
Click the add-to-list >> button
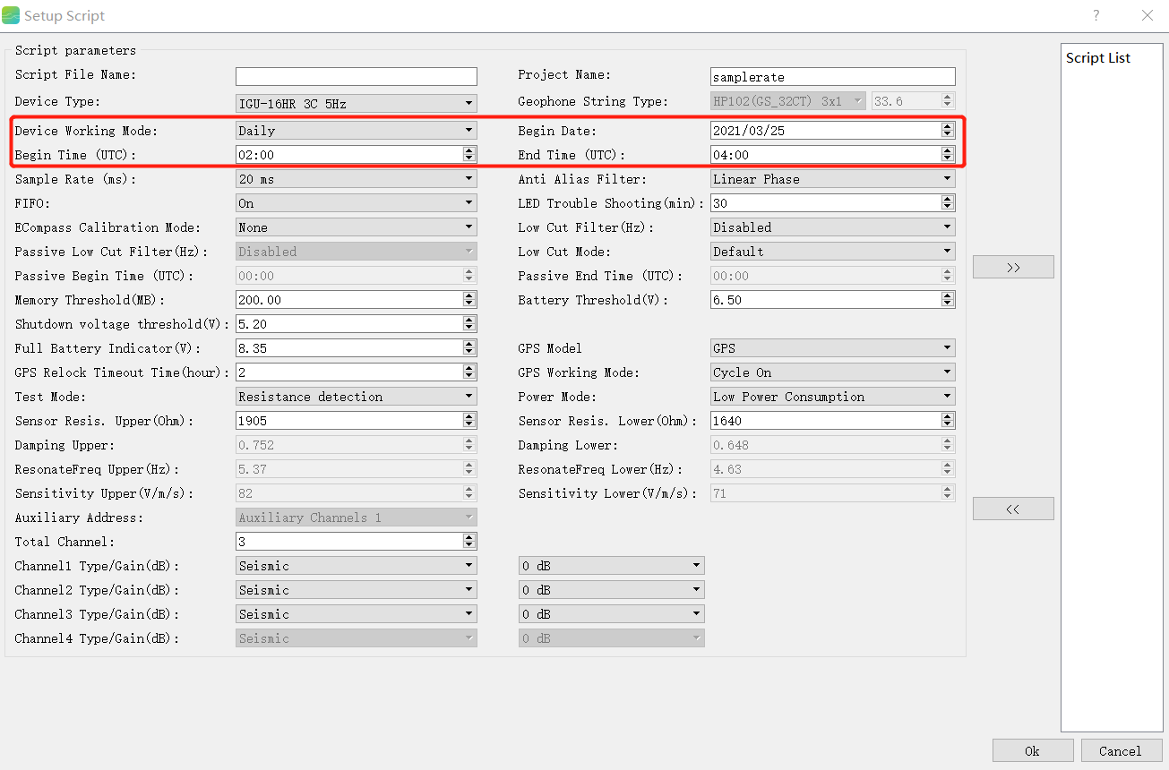coord(1013,267)
